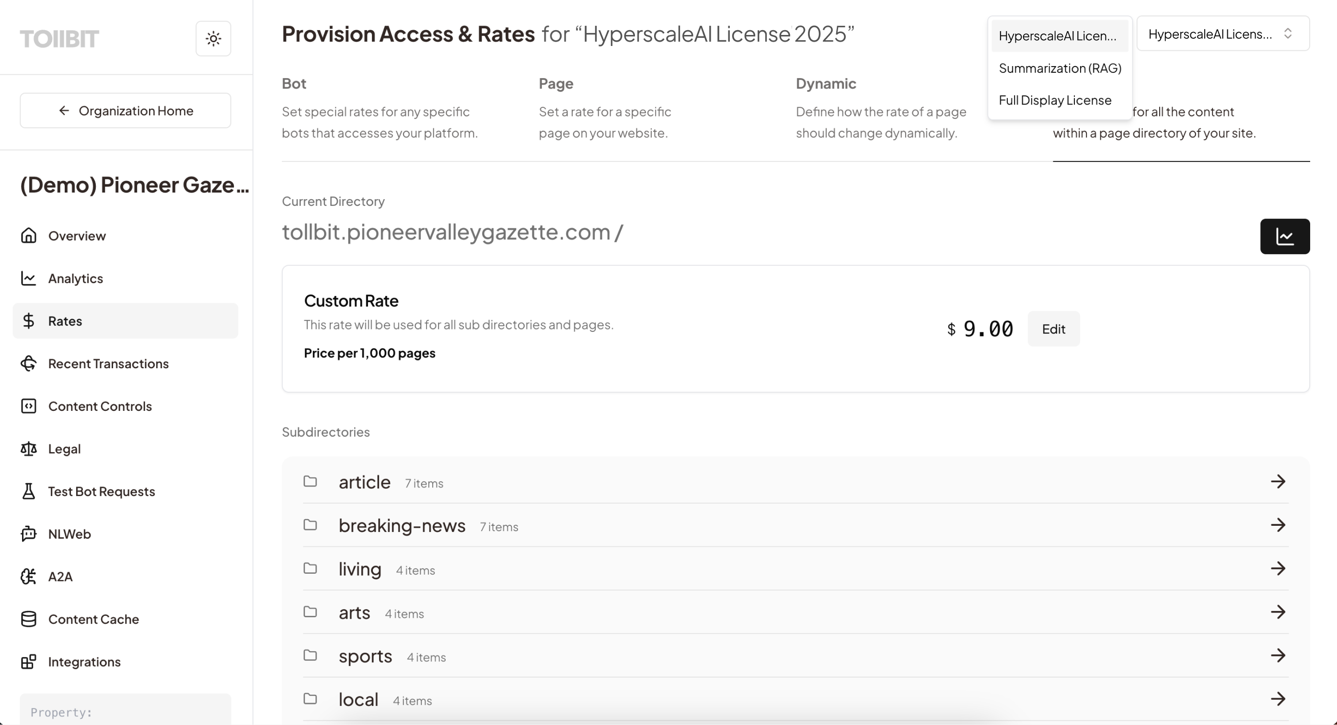This screenshot has height=725, width=1337.
Task: Open the HyperscaleAI License dropdown selector
Action: 1222,34
